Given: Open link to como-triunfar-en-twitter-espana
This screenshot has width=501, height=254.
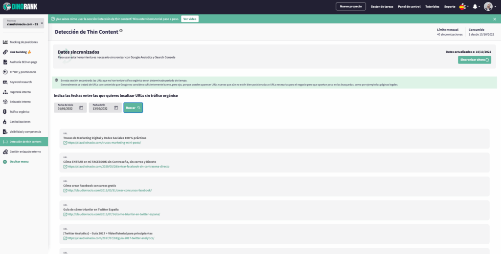Looking at the screenshot, I should [114, 214].
